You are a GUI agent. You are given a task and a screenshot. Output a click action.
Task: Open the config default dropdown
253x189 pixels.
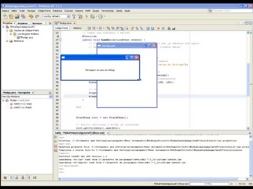point(56,16)
